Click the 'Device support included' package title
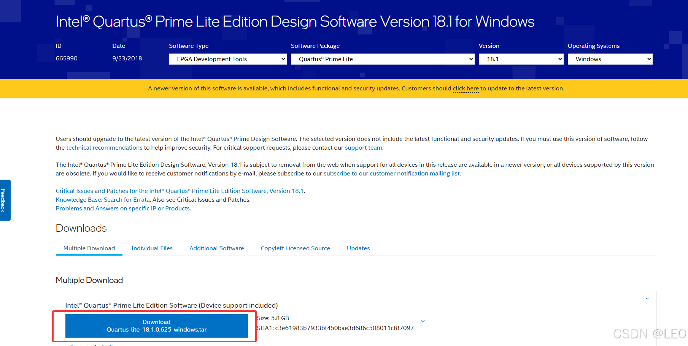The height and width of the screenshot is (346, 688). tap(172, 305)
